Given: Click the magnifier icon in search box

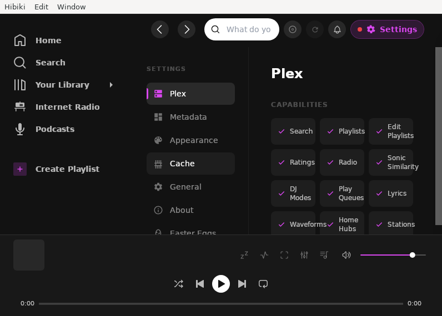Looking at the screenshot, I should 215,29.
